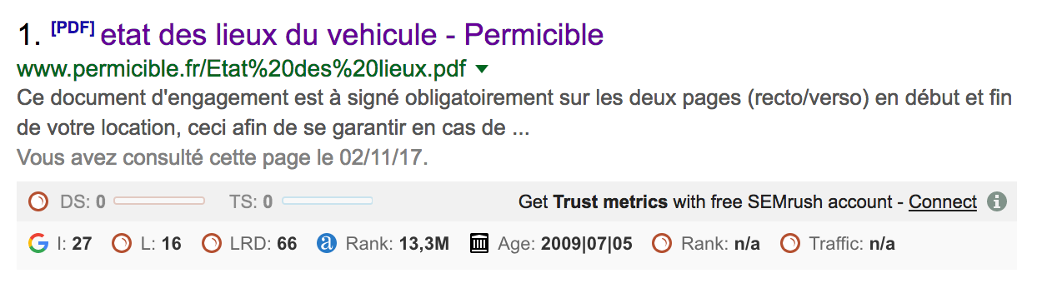Click the [PDF] label before title
This screenshot has height=303, width=1047.
click(x=73, y=27)
